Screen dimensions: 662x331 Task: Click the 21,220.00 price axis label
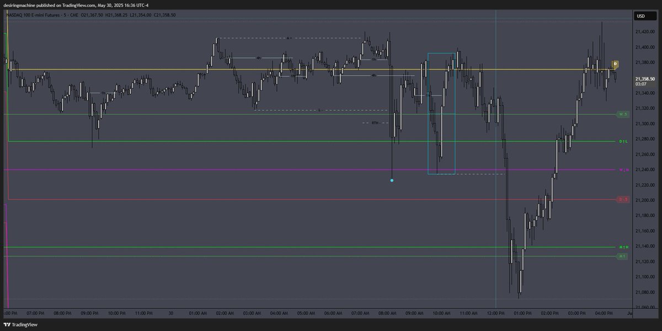click(645, 185)
